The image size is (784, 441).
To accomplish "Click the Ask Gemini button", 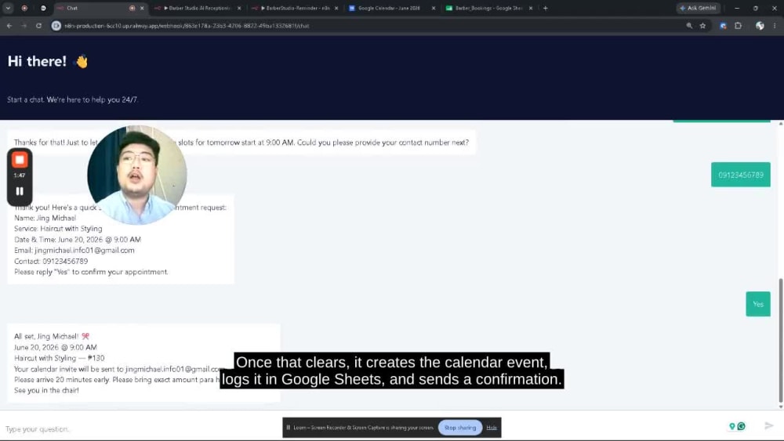I will [x=698, y=8].
